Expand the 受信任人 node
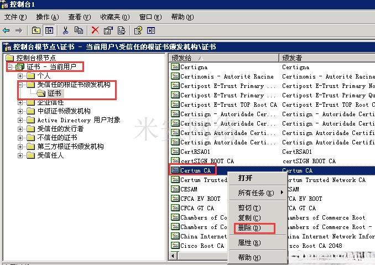 20,155
